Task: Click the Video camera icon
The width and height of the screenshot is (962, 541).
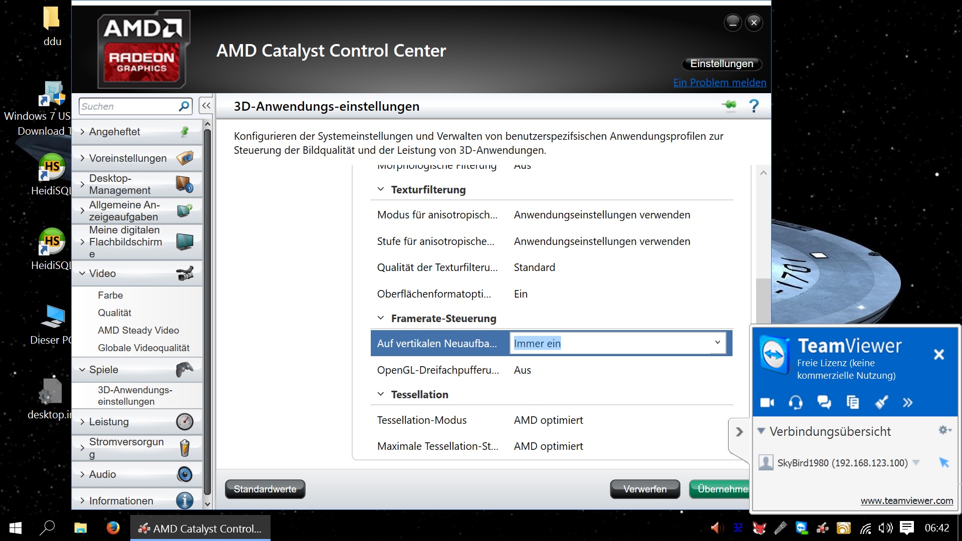Action: (185, 274)
